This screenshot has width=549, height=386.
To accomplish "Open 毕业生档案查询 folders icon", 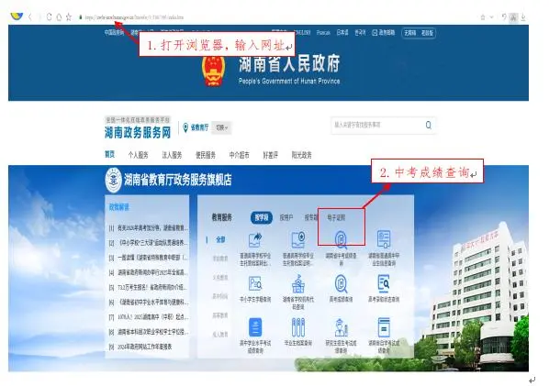I will 298,327.
